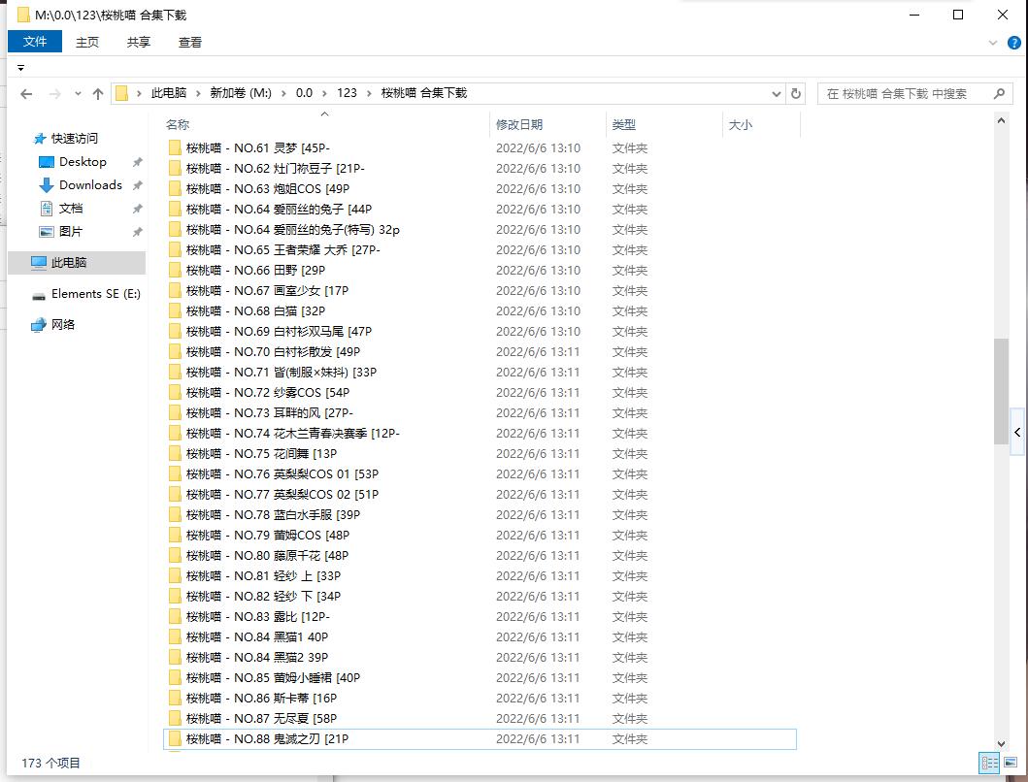Click the address bar folder icon
This screenshot has height=782, width=1028.
pyautogui.click(x=121, y=94)
